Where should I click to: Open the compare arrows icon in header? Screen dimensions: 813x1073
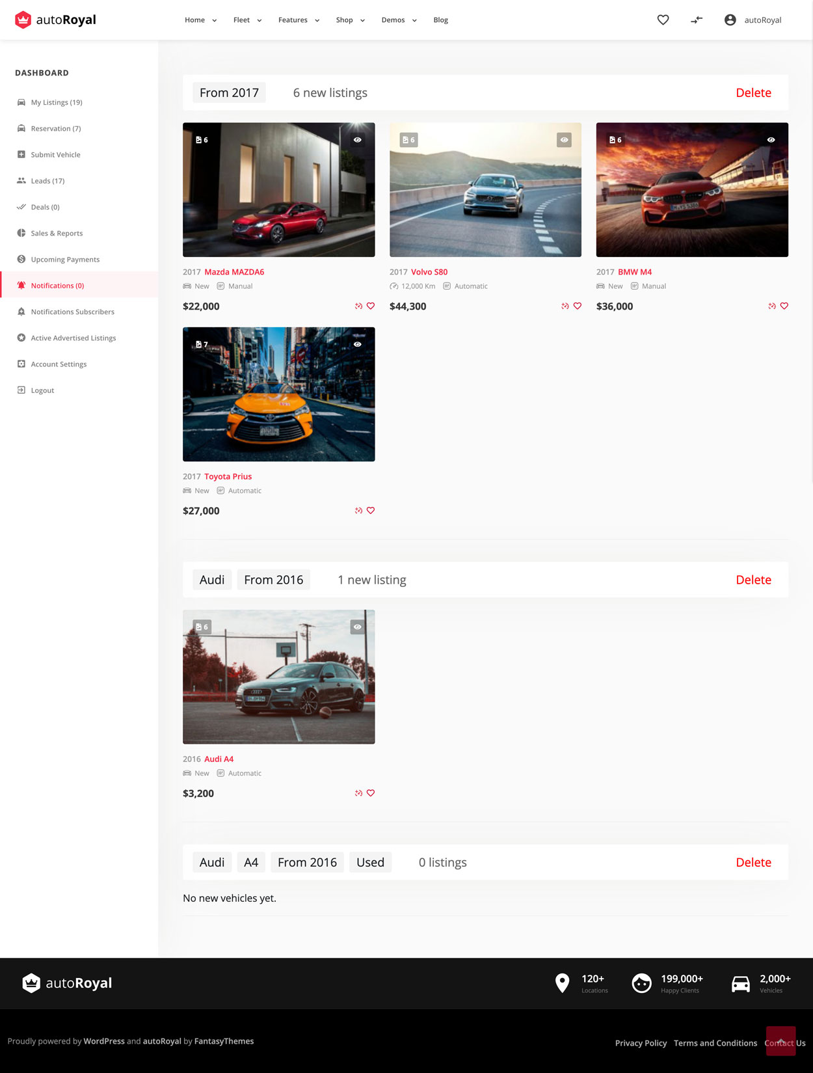coord(697,20)
